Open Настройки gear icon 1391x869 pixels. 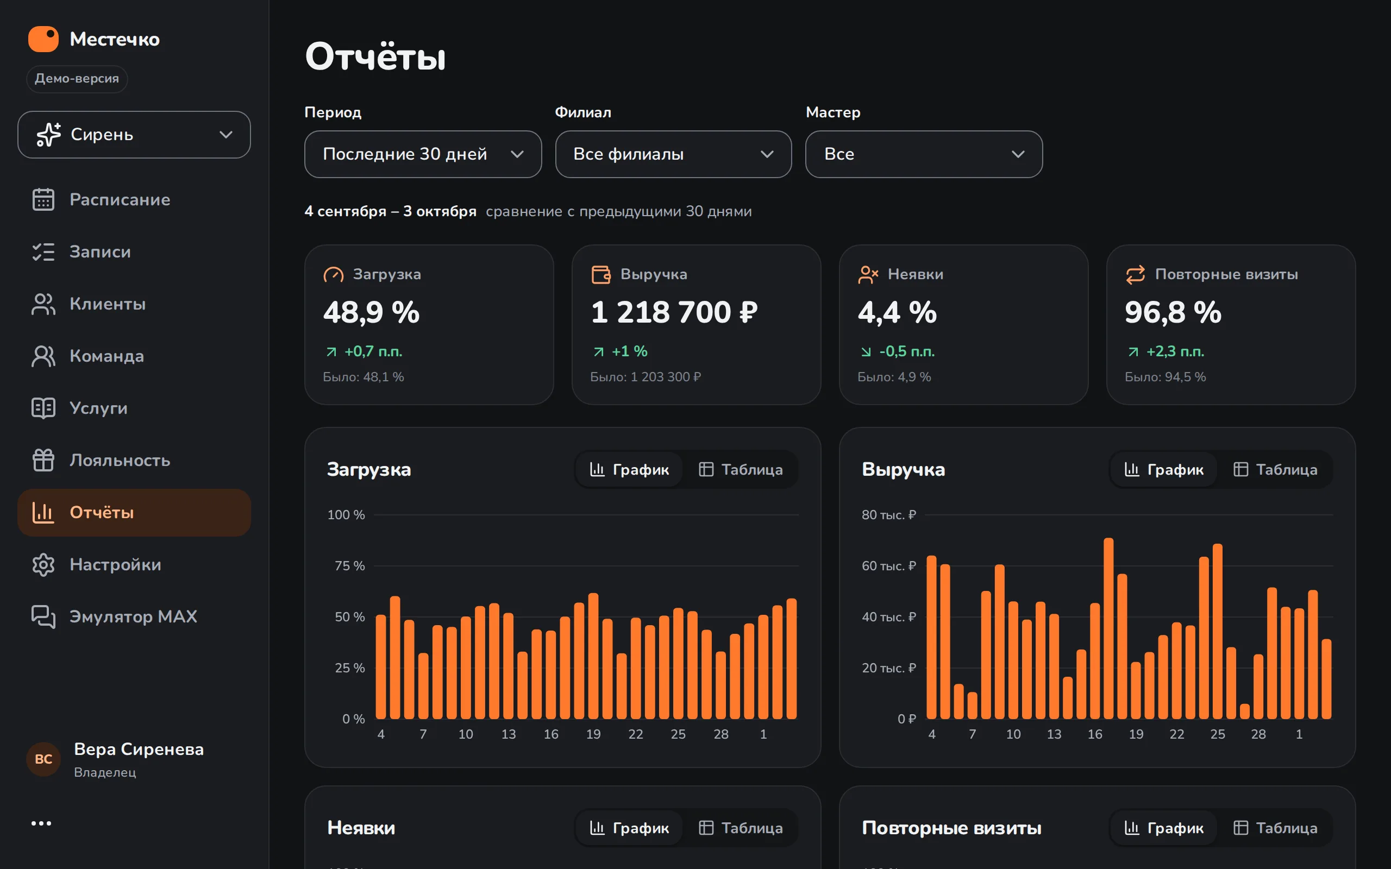coord(43,565)
